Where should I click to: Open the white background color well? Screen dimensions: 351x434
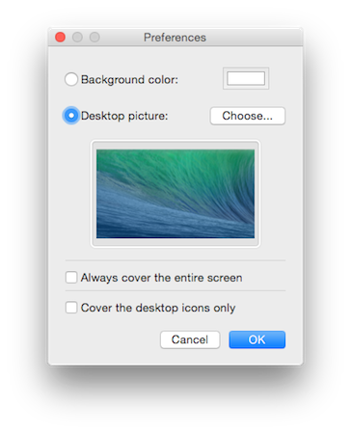click(x=246, y=78)
